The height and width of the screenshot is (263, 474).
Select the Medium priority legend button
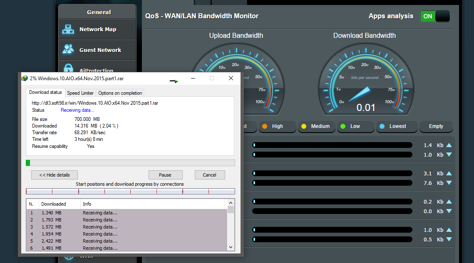coord(317,126)
